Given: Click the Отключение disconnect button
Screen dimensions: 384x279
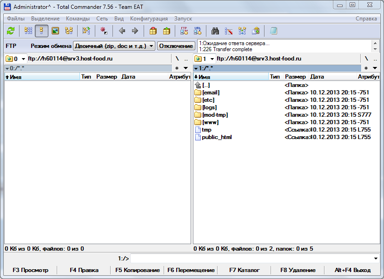Looking at the screenshot, I should [176, 46].
